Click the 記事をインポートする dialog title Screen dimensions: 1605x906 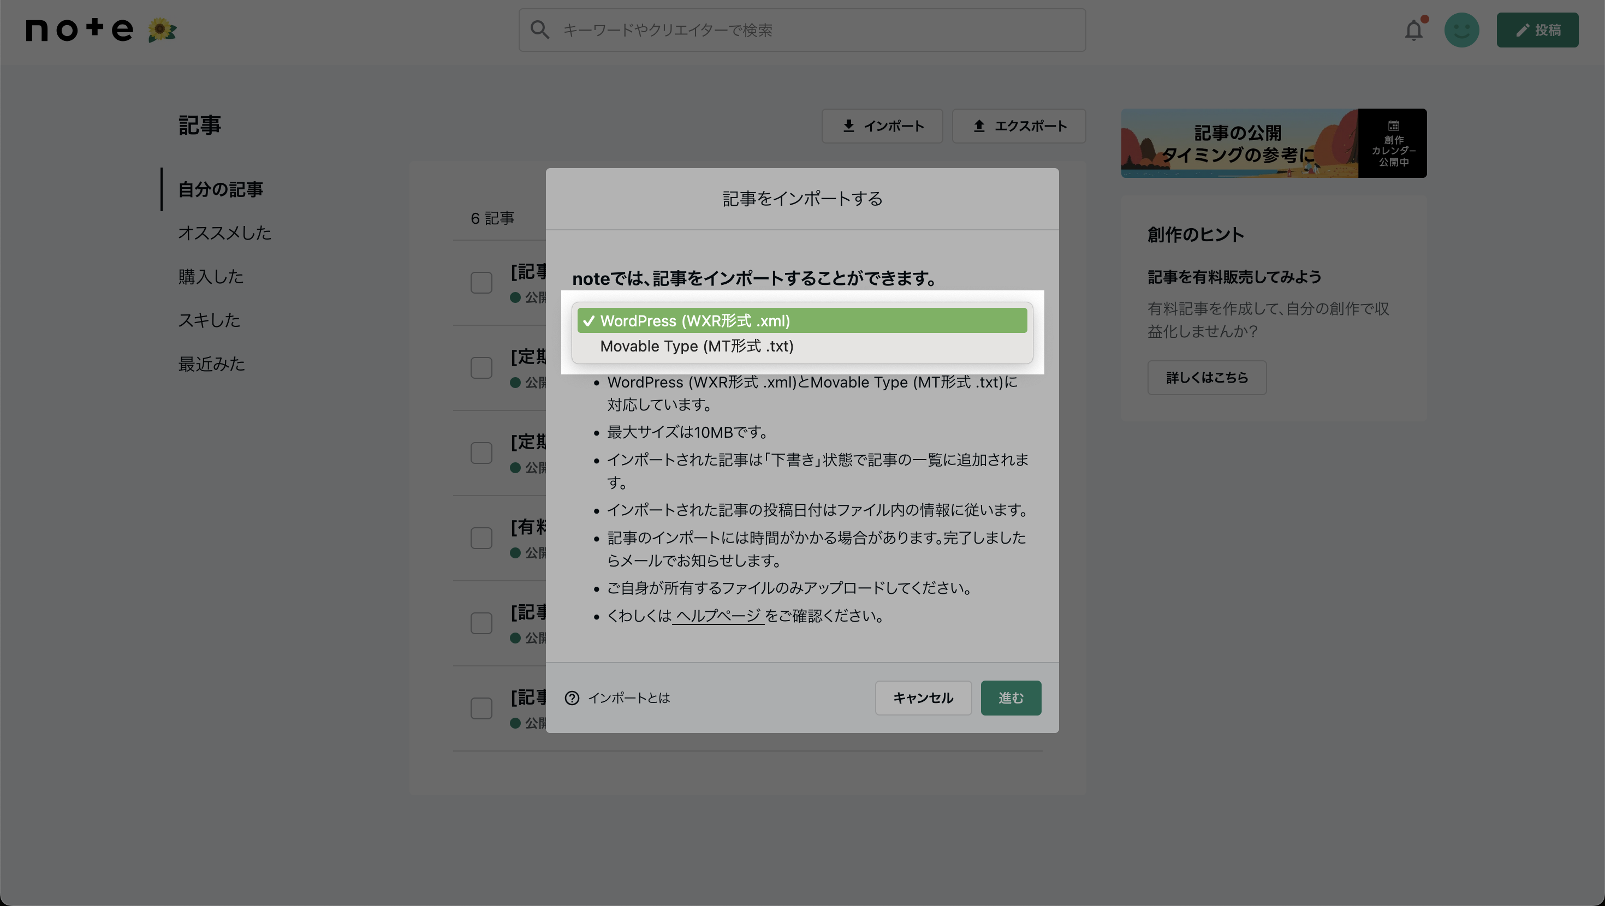click(x=802, y=199)
